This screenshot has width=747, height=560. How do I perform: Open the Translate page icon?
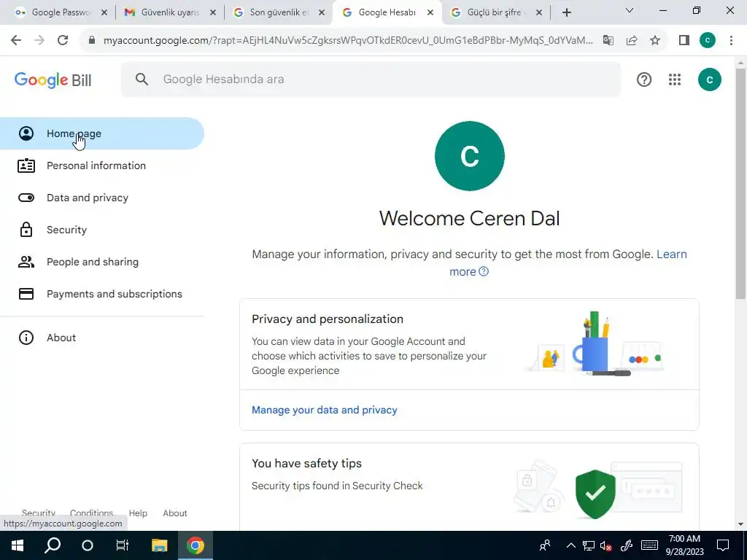coord(608,40)
